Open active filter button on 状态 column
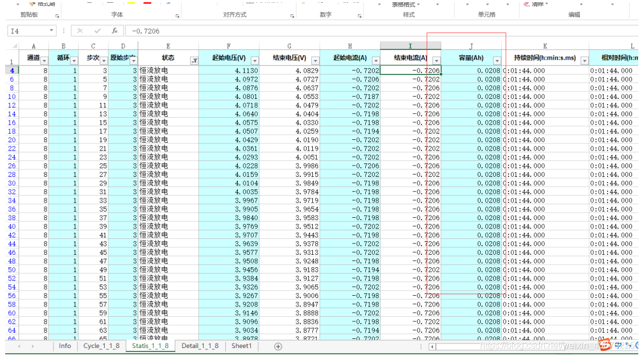The image size is (640, 356). [x=195, y=61]
